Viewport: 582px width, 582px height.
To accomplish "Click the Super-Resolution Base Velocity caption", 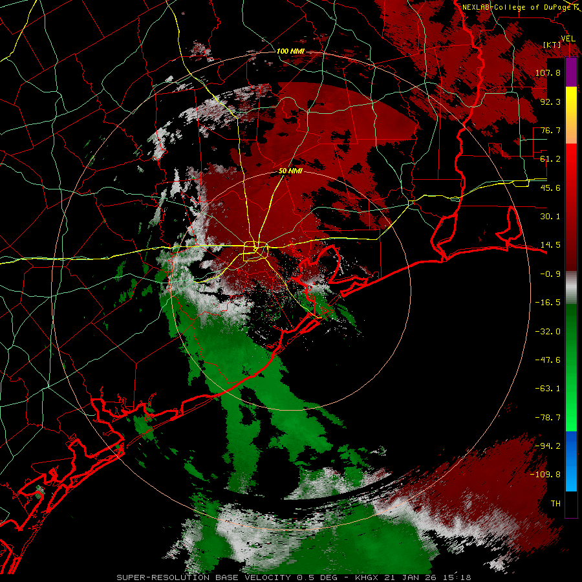I will [294, 577].
